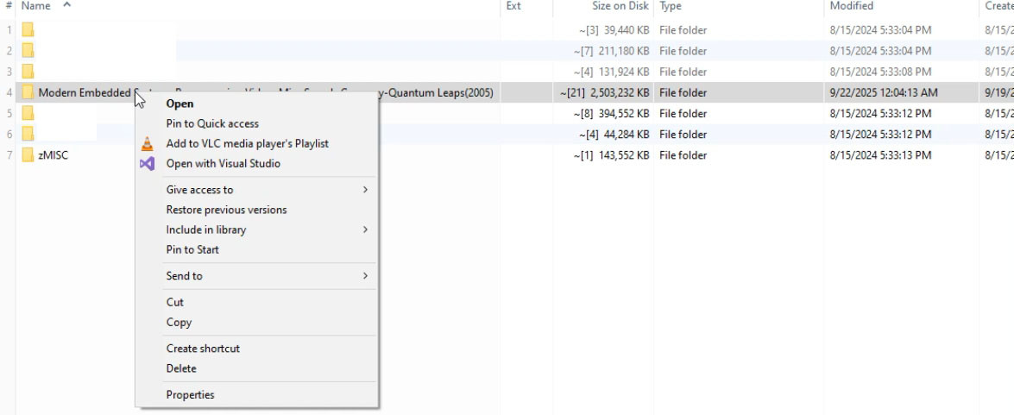Click the size value 211,180 KB
The width and height of the screenshot is (1014, 415).
tap(626, 50)
